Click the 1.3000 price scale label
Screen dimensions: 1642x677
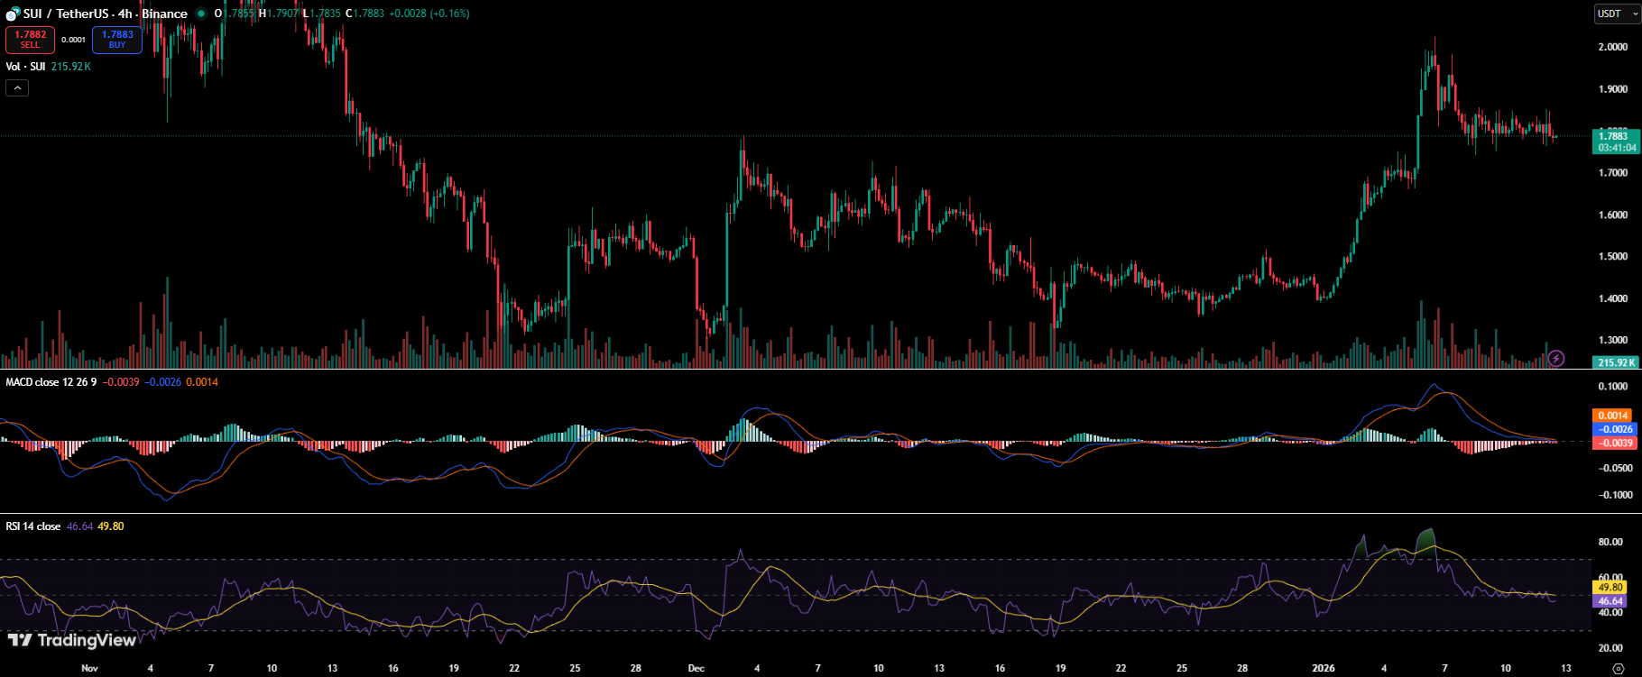click(x=1613, y=341)
